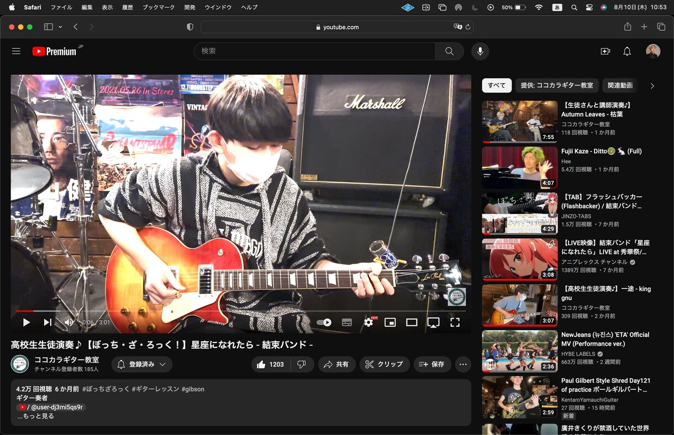Screen dimensions: 674x435
Task: Share the video via 共有 button
Action: (336, 364)
